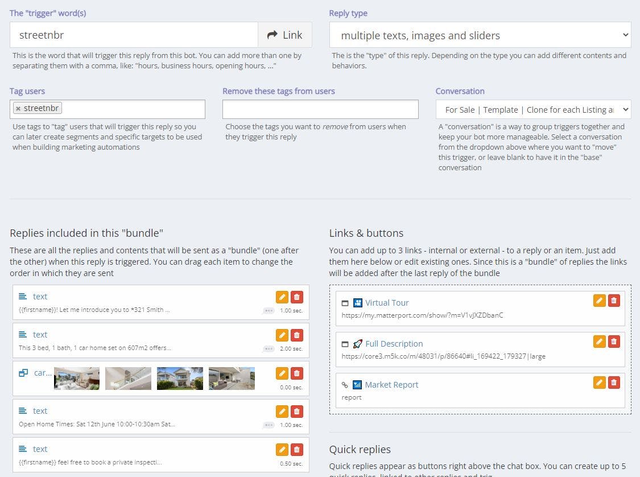This screenshot has width=640, height=477.
Task: Open the Reply type dropdown
Action: 480,35
